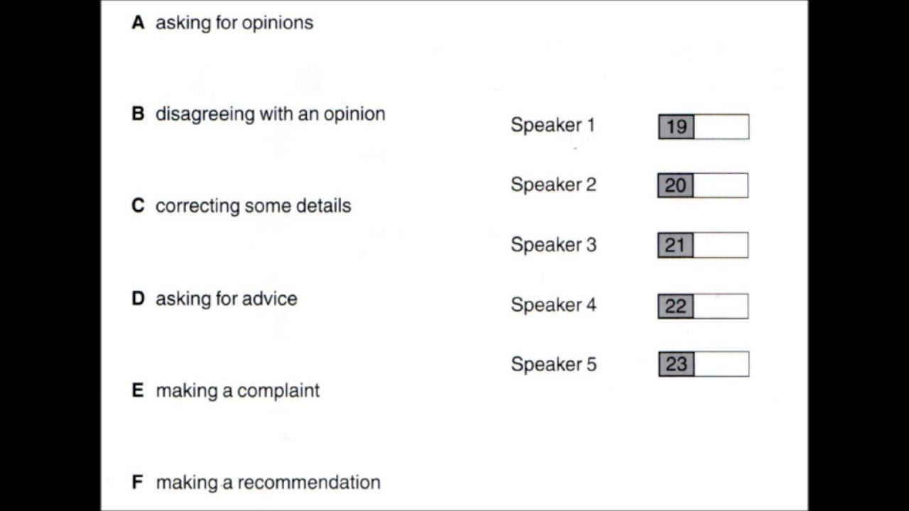This screenshot has width=909, height=511.
Task: Select option C correcting some details
Action: [x=253, y=206]
